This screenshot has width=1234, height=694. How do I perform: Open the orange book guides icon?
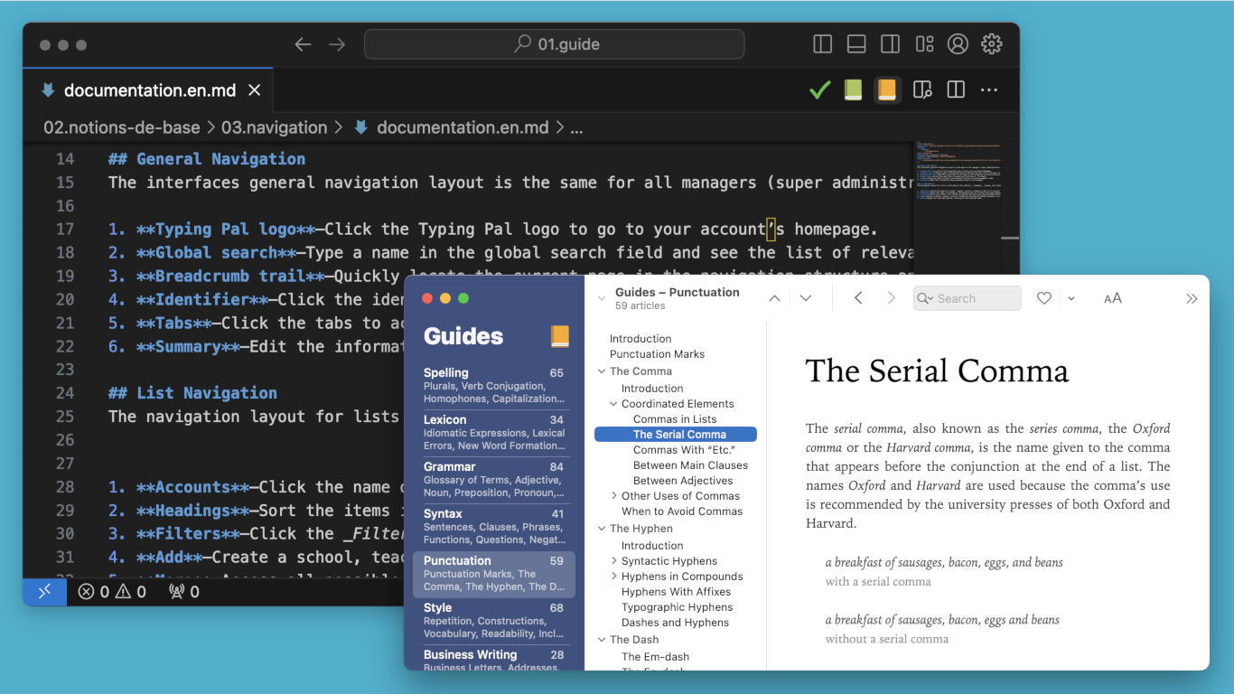point(887,90)
